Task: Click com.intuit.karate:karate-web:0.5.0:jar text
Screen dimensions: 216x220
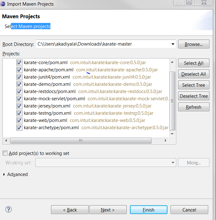Action: (107, 120)
